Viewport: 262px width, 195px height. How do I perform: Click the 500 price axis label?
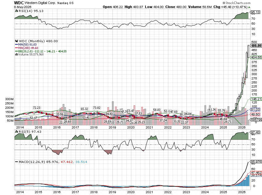254,42
